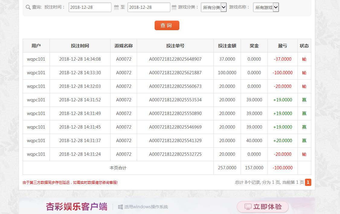Select order number A00072181228025550890

point(175,113)
